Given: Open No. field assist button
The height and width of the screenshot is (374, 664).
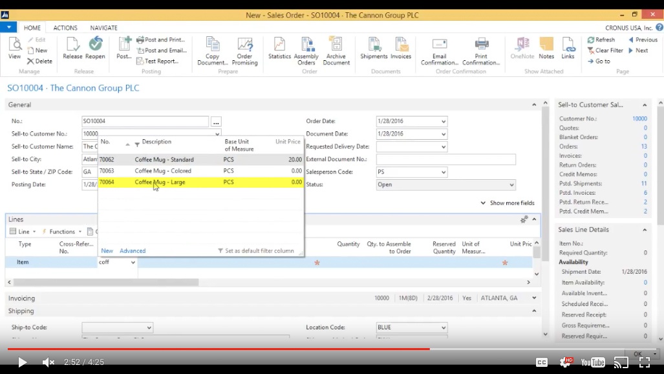Looking at the screenshot, I should pos(216,122).
